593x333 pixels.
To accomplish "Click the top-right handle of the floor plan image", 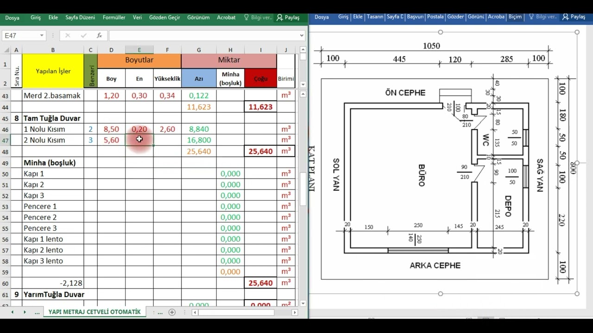I will [x=577, y=32].
